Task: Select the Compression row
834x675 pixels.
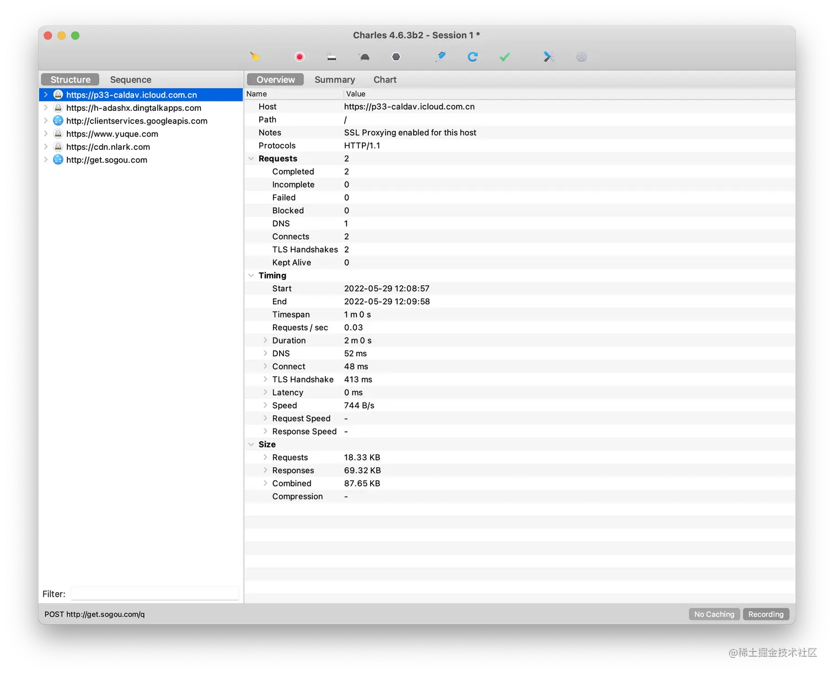Action: [x=520, y=496]
